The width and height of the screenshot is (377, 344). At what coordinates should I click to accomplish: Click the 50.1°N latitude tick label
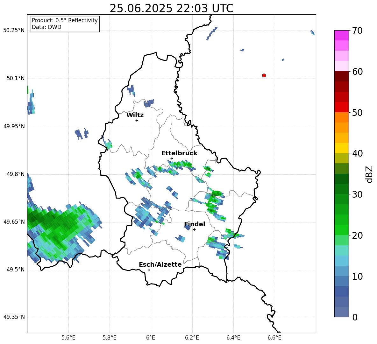point(16,78)
